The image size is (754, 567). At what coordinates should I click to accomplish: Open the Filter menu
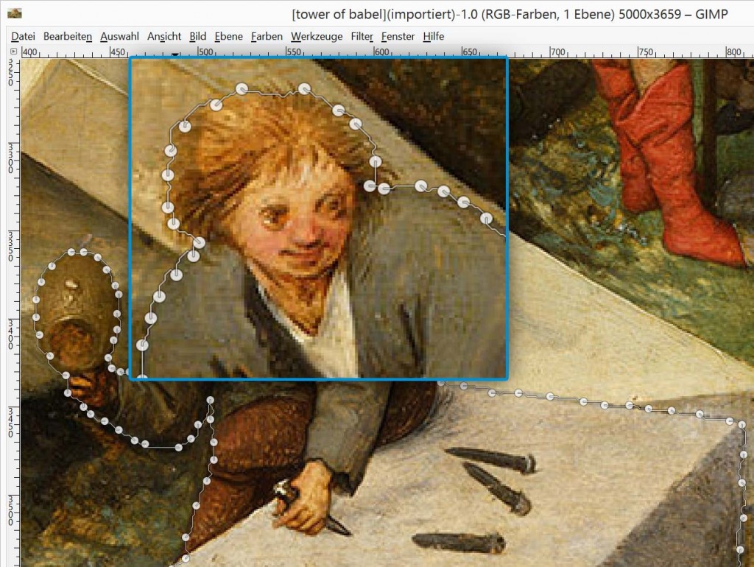(x=362, y=36)
